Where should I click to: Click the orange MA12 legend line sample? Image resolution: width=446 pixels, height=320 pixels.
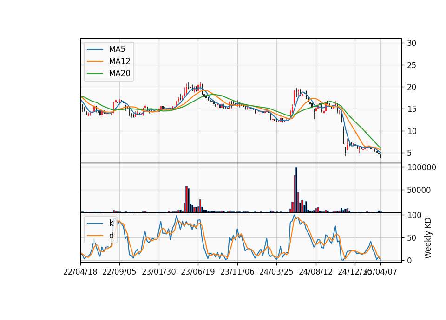[95, 61]
